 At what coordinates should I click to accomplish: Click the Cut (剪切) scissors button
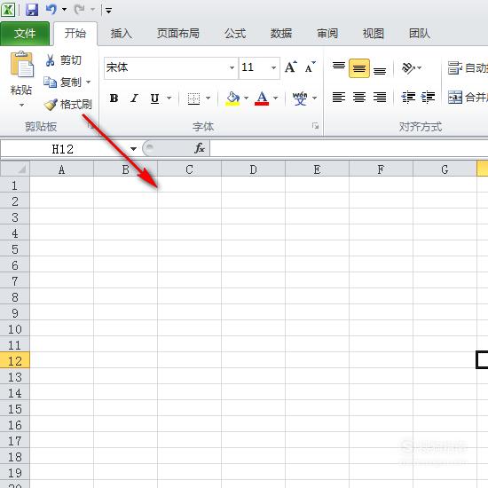click(x=64, y=60)
